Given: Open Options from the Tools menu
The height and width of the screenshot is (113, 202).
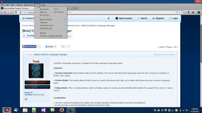Looking at the screenshot, I should [51, 33].
